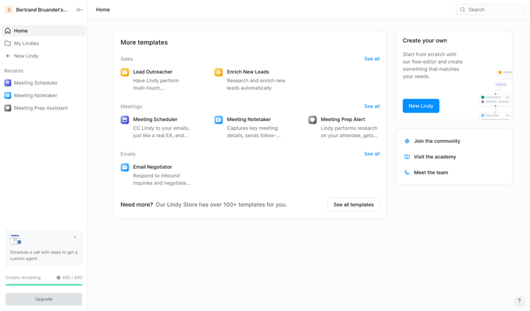Click See all templates button
The width and height of the screenshot is (530, 311).
354,204
